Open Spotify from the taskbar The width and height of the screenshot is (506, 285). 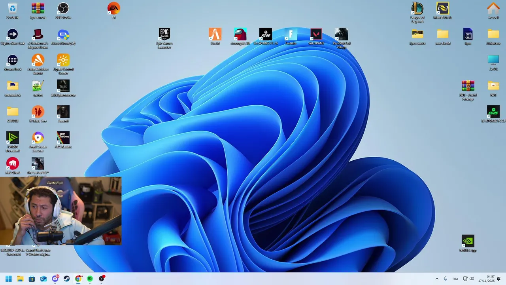[90, 279]
